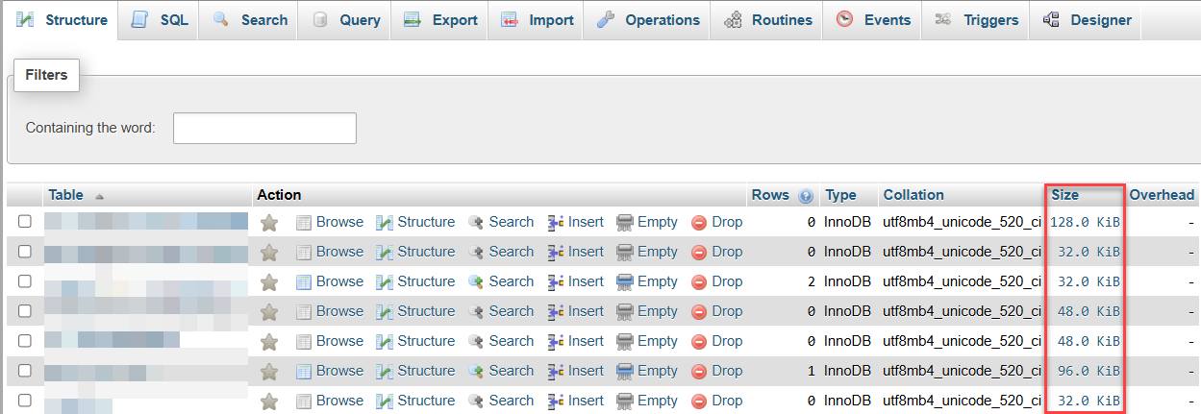The height and width of the screenshot is (414, 1201).
Task: Click the Search icon in the fourth table row
Action: [x=476, y=312]
